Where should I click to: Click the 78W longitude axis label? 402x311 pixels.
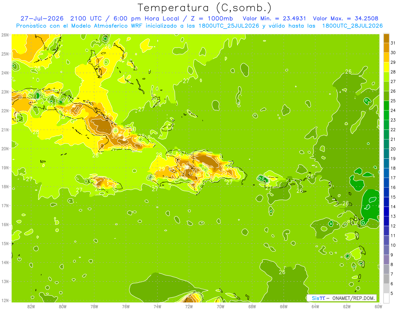(x=94, y=306)
